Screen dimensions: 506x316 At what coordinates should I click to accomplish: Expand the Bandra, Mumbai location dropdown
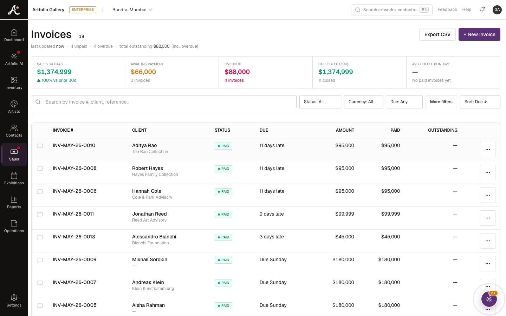[132, 10]
